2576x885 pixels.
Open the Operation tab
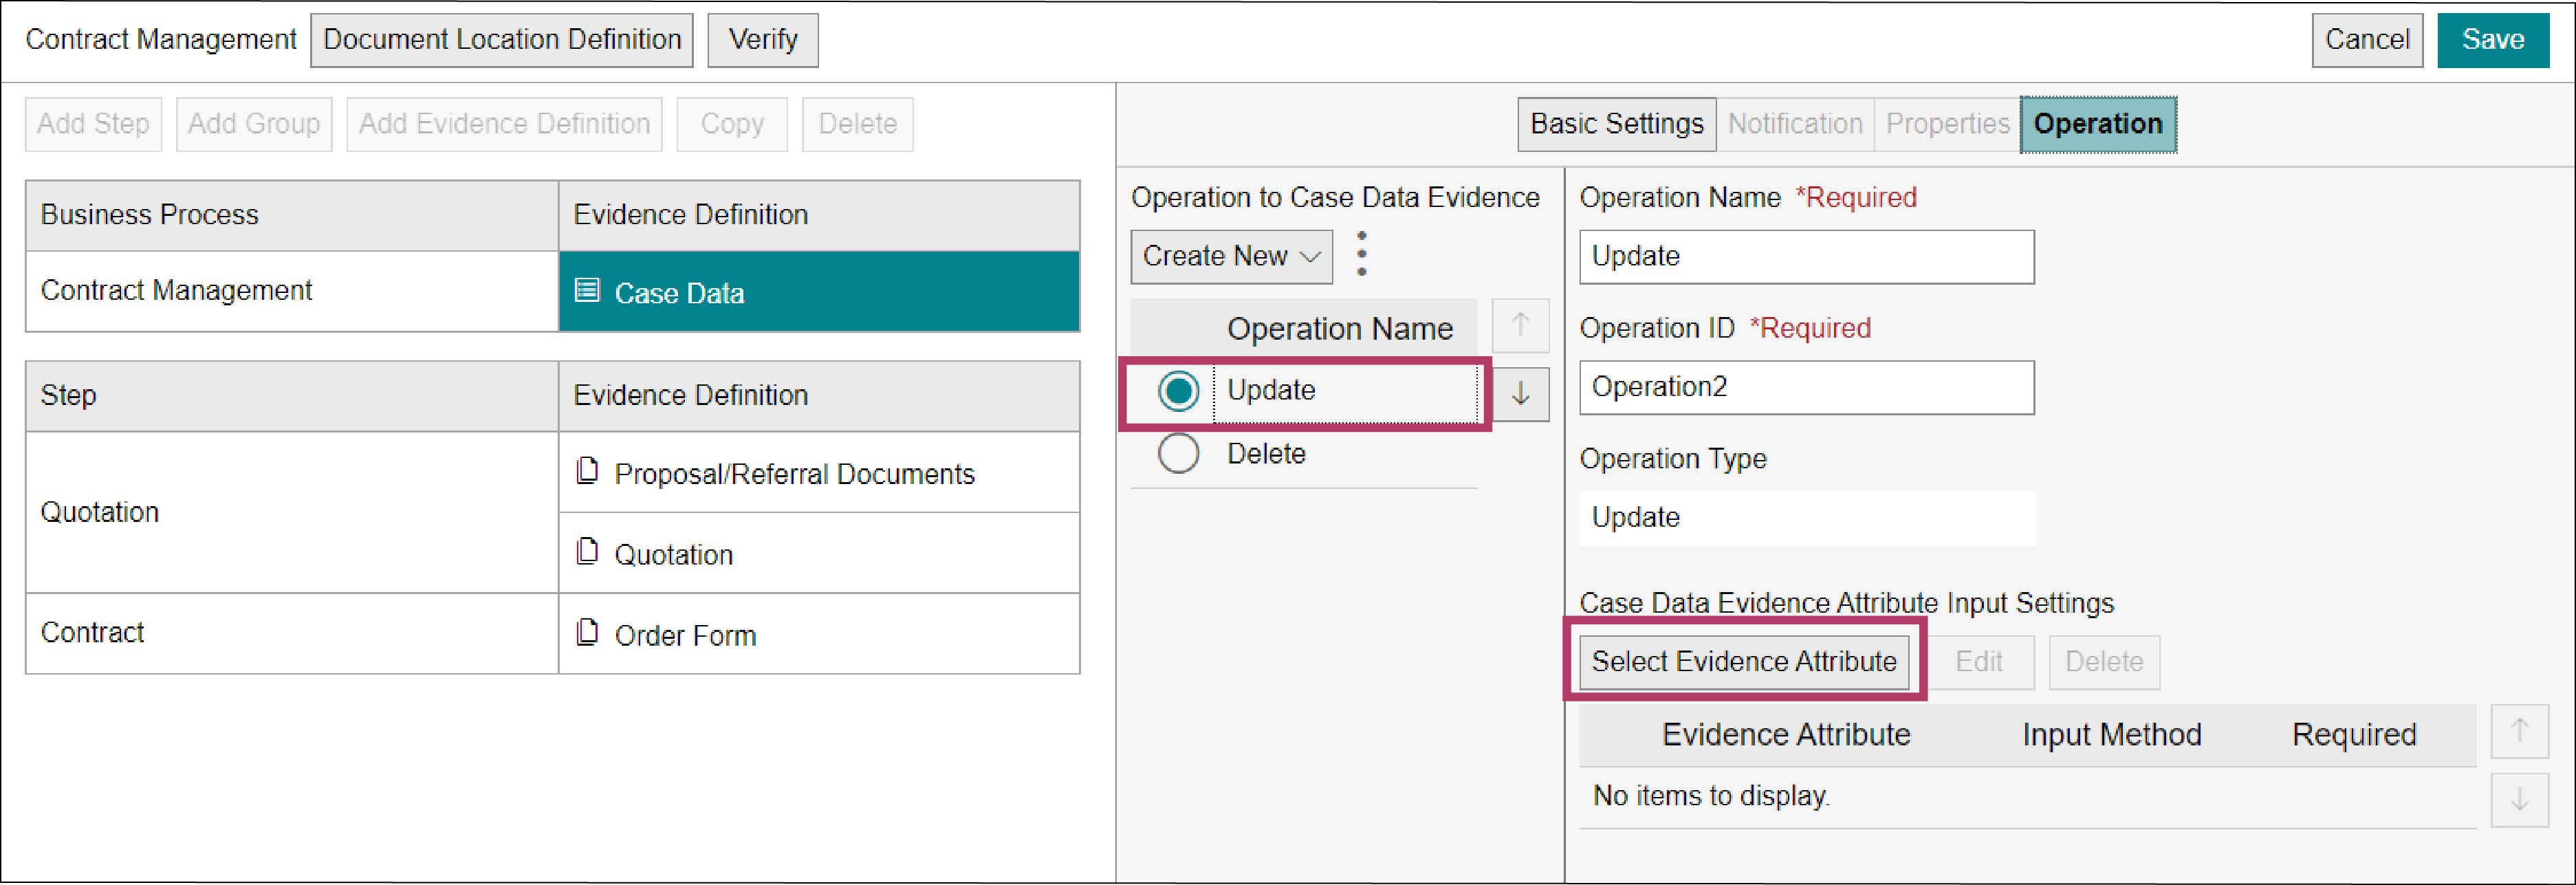pyautogui.click(x=2098, y=124)
